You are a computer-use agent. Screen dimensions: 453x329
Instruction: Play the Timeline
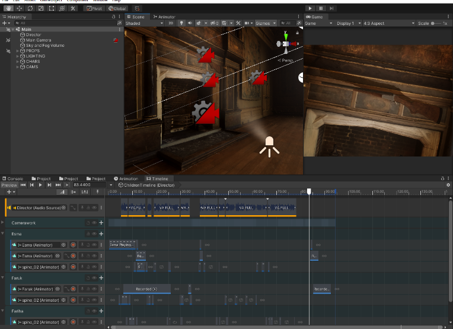(x=40, y=185)
